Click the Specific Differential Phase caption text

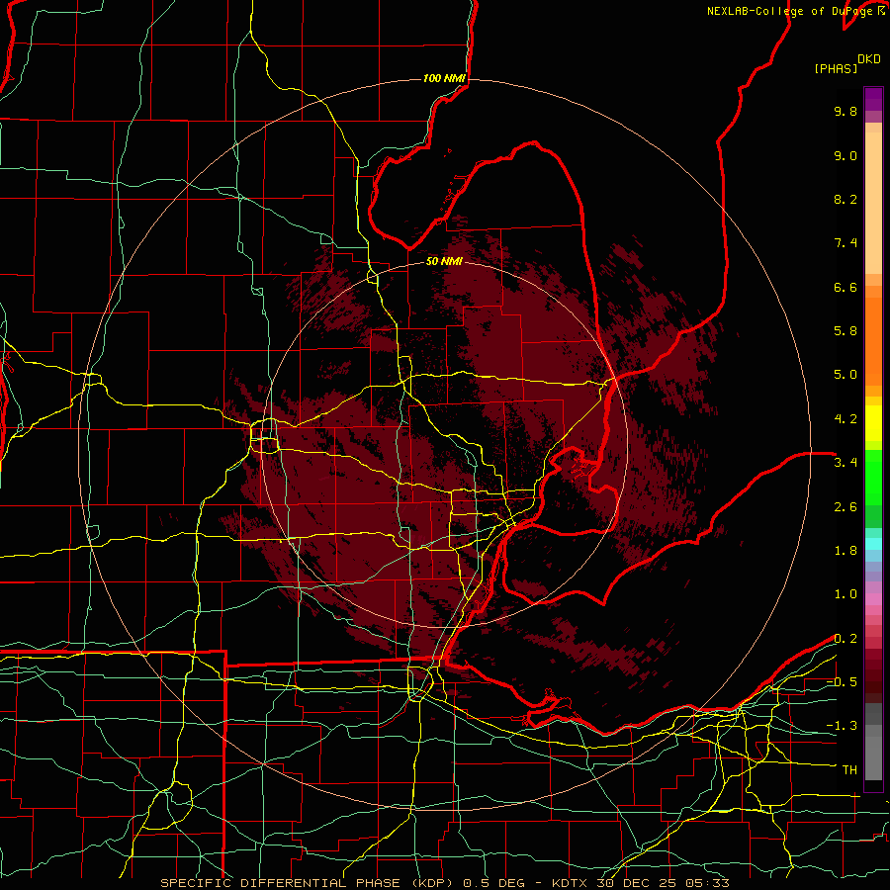click(x=444, y=883)
